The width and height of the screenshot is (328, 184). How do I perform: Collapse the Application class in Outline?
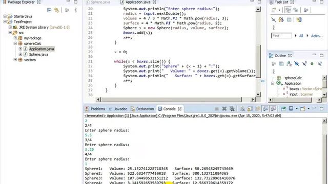point(273,83)
